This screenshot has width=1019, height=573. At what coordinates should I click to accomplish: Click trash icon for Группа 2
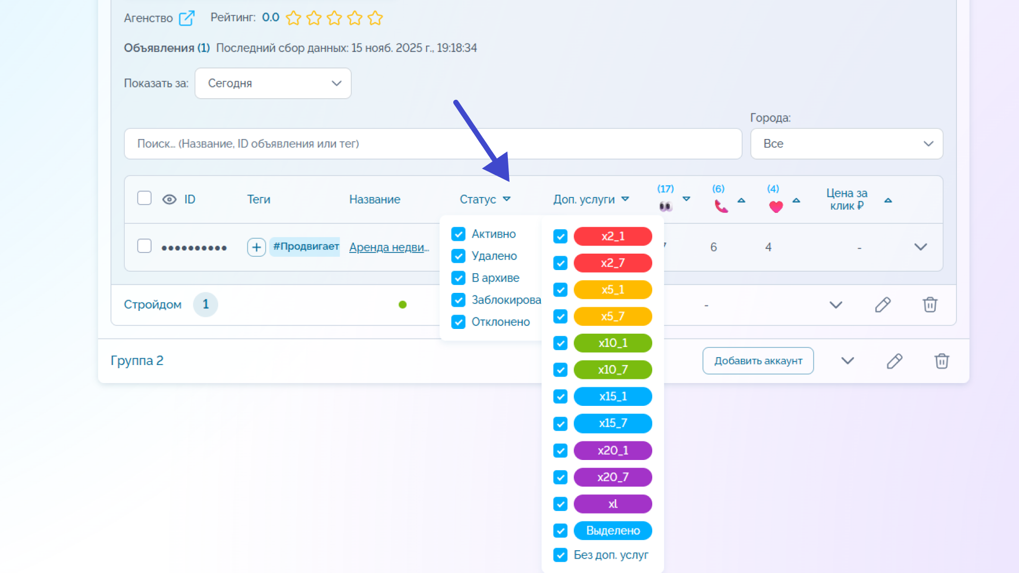tap(942, 361)
